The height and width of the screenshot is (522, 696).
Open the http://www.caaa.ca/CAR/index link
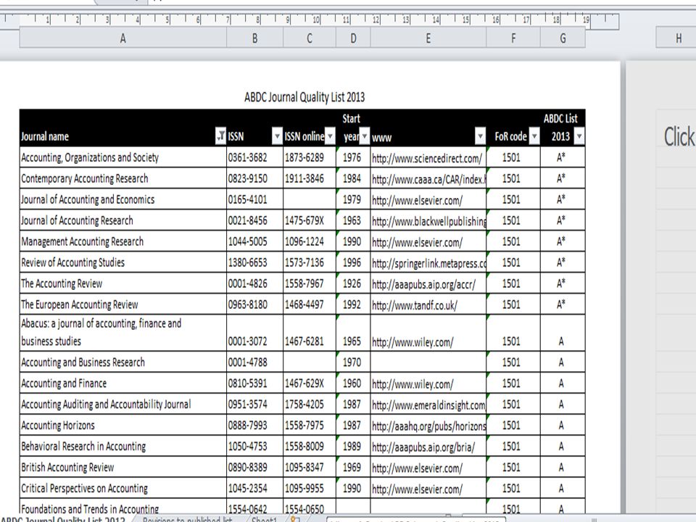click(428, 179)
